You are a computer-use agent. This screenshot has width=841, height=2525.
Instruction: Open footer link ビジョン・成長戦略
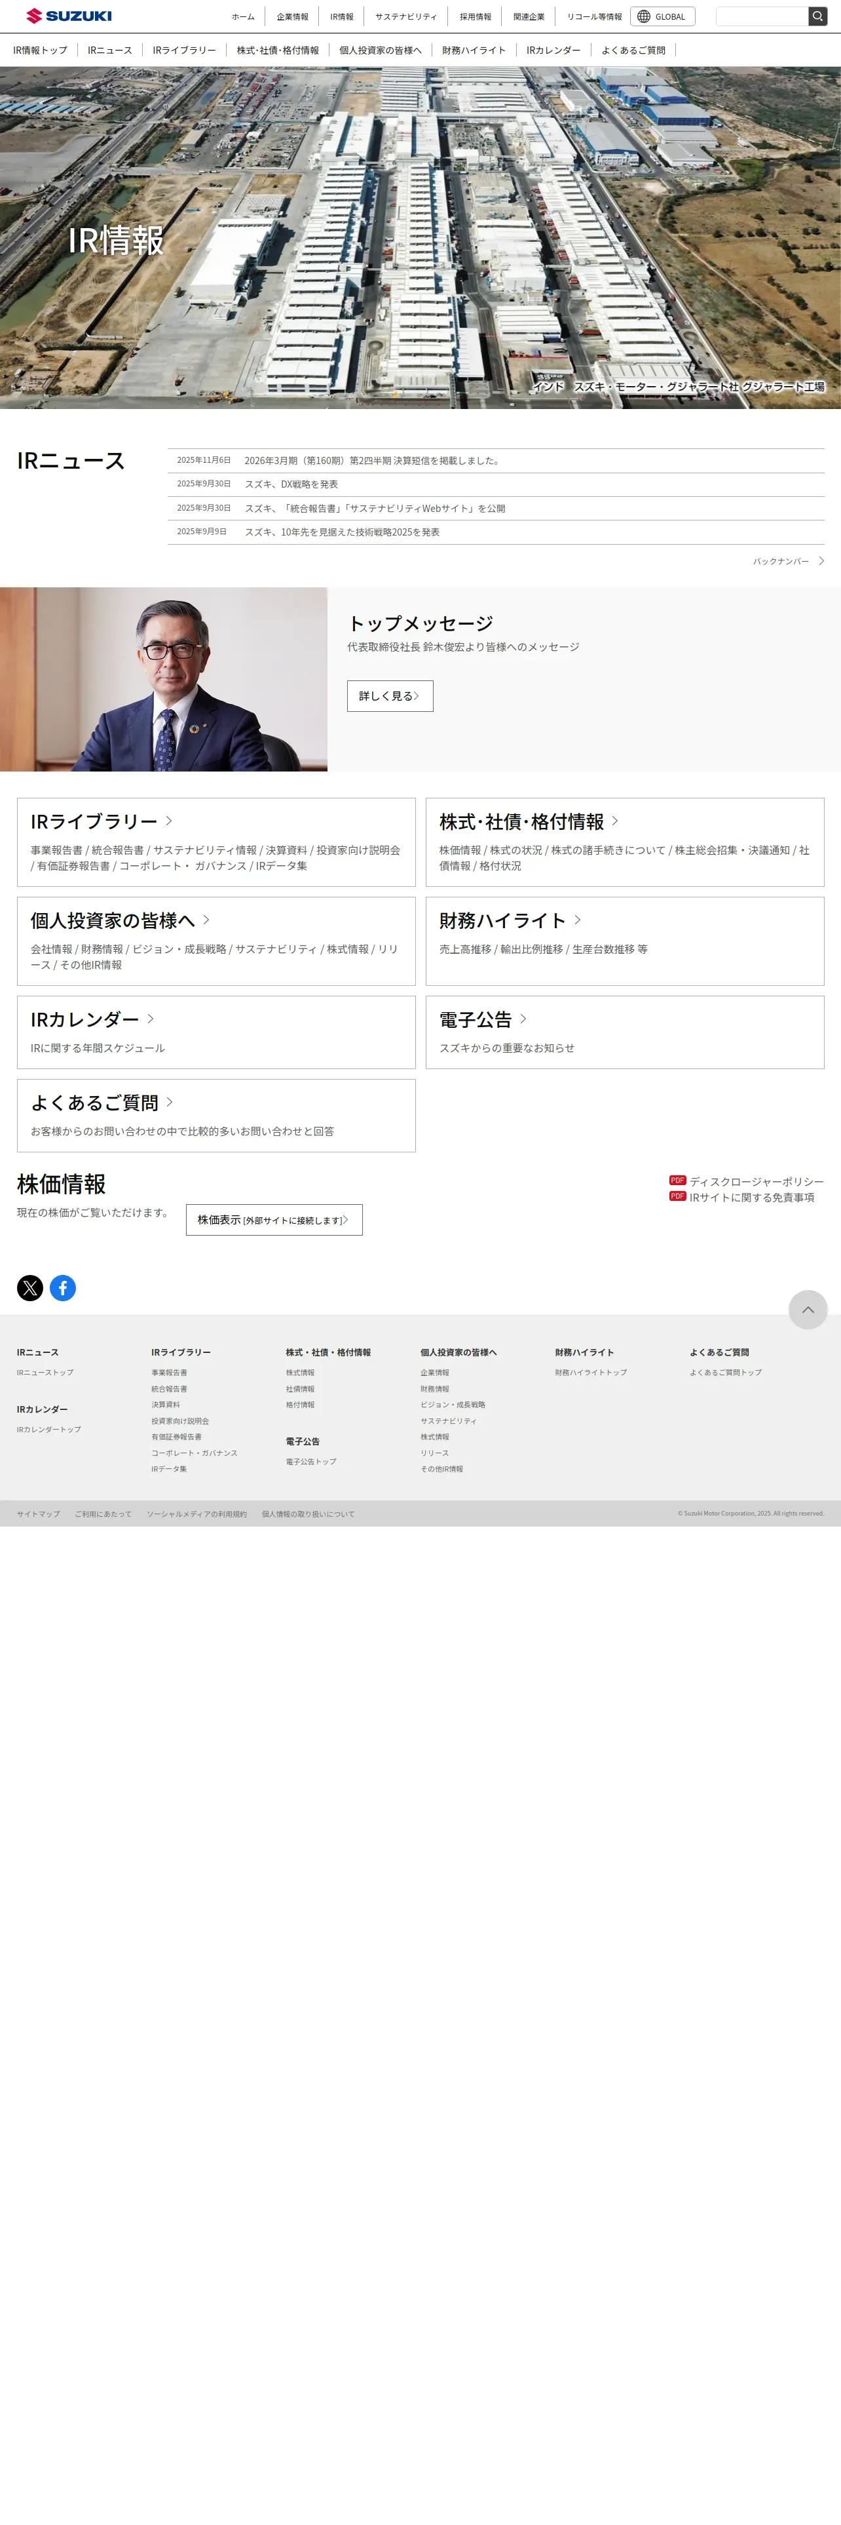pos(453,1405)
